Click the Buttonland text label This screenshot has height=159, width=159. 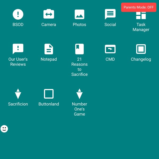(x=49, y=104)
